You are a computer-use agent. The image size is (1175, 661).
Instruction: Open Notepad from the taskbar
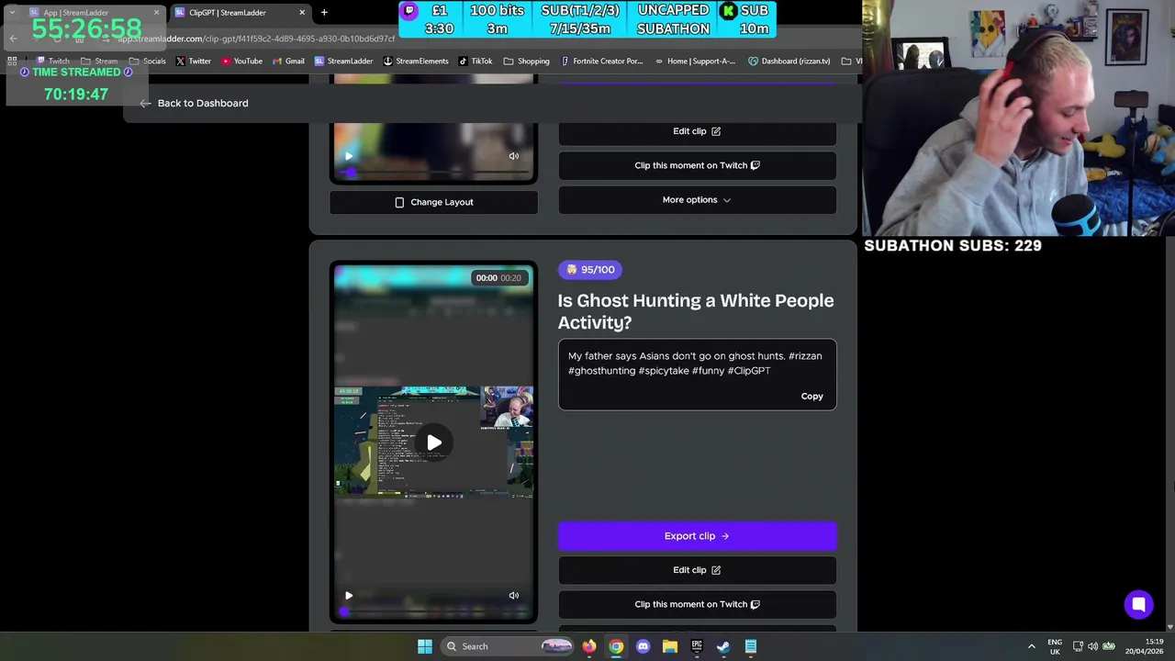coord(751,646)
